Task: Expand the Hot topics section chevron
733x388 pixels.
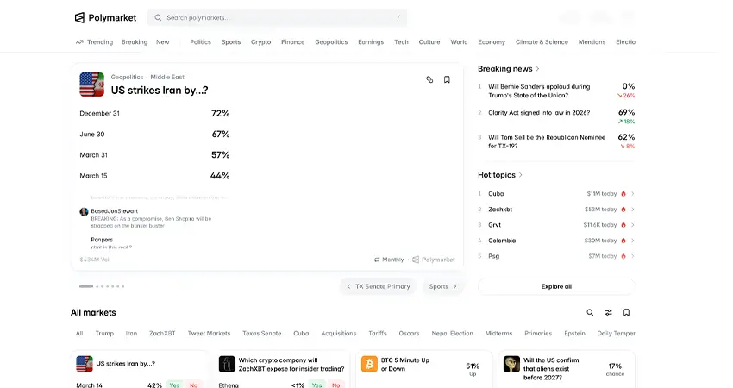Action: (x=521, y=175)
